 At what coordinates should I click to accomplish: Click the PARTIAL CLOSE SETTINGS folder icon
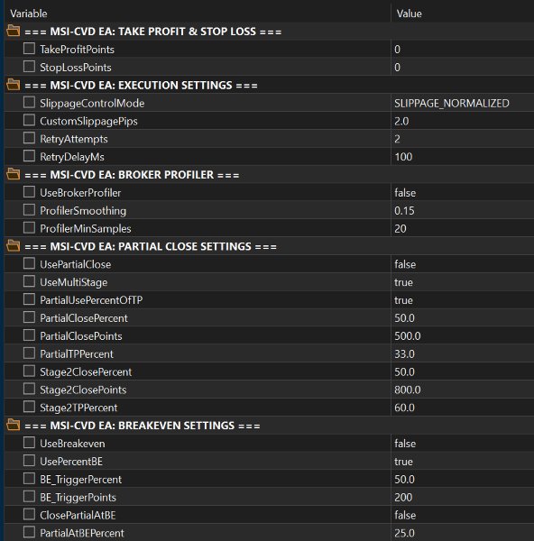14,246
